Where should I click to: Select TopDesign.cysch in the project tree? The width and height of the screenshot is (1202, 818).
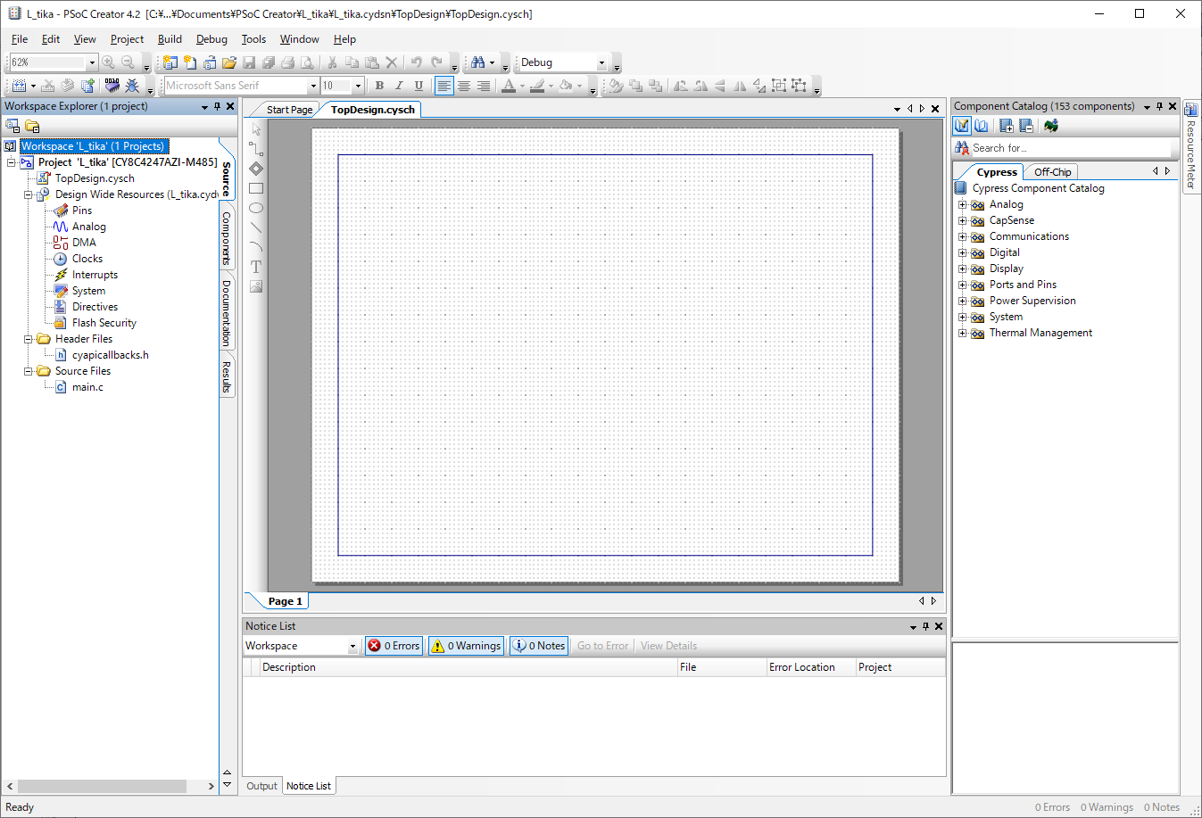pyautogui.click(x=95, y=178)
